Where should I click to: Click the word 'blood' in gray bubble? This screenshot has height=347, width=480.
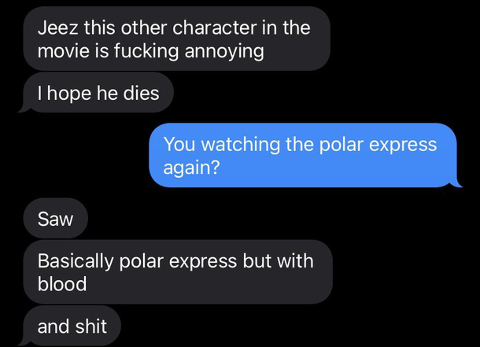click(x=62, y=283)
